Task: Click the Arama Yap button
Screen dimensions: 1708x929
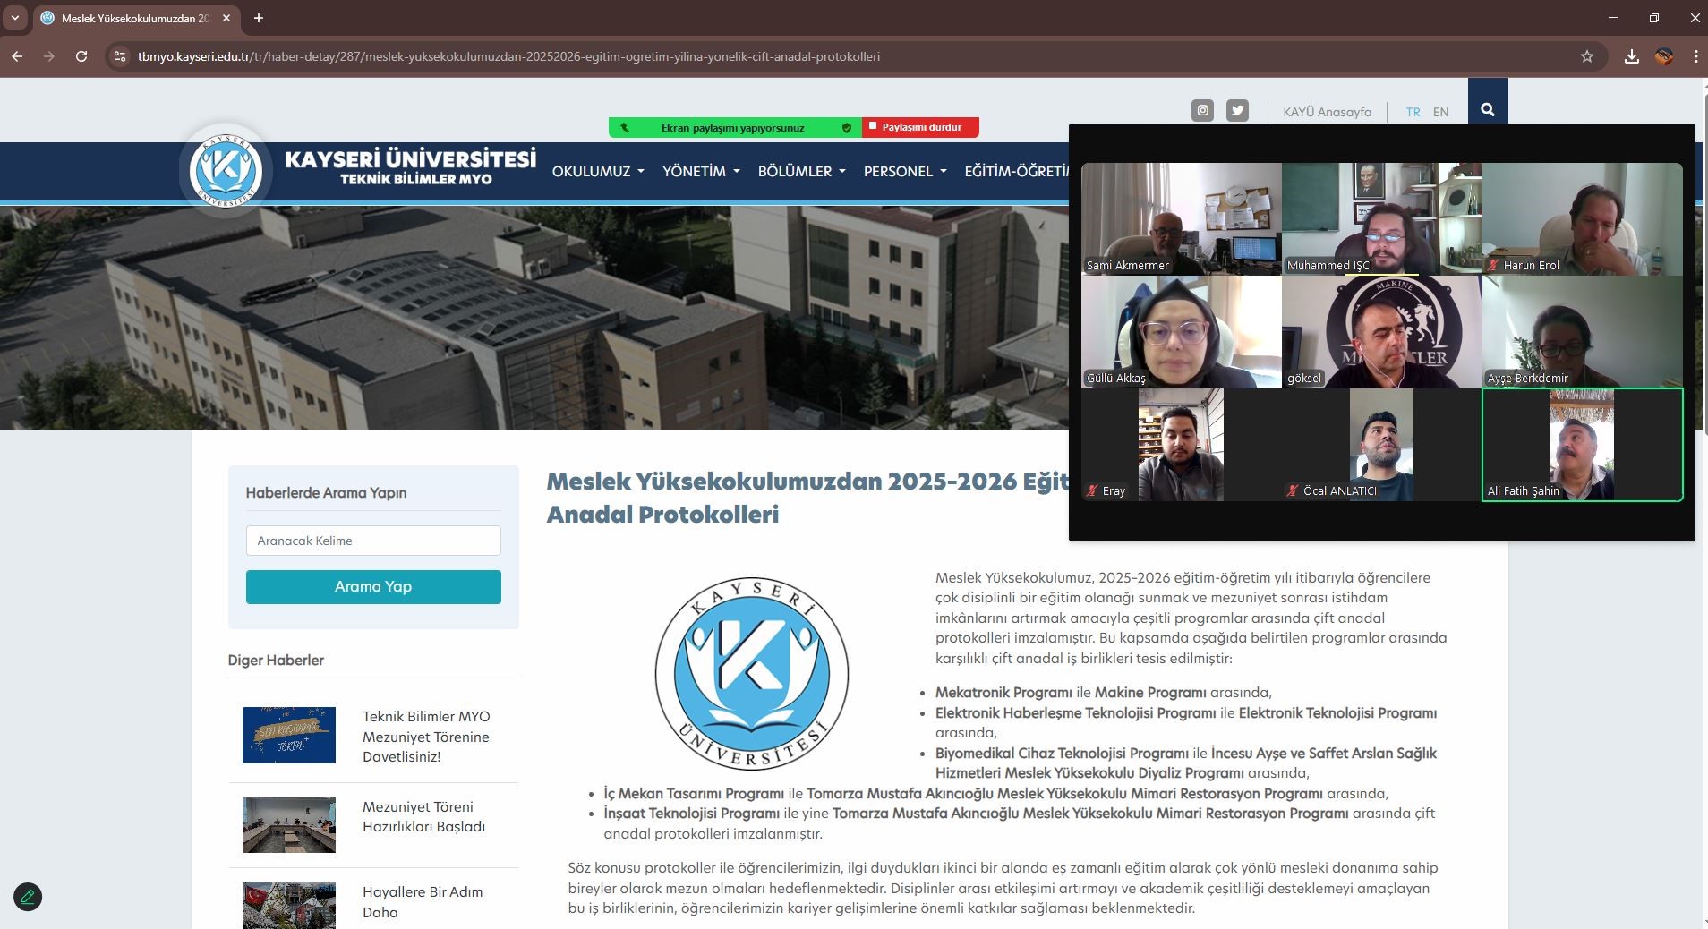Action: [x=373, y=587]
